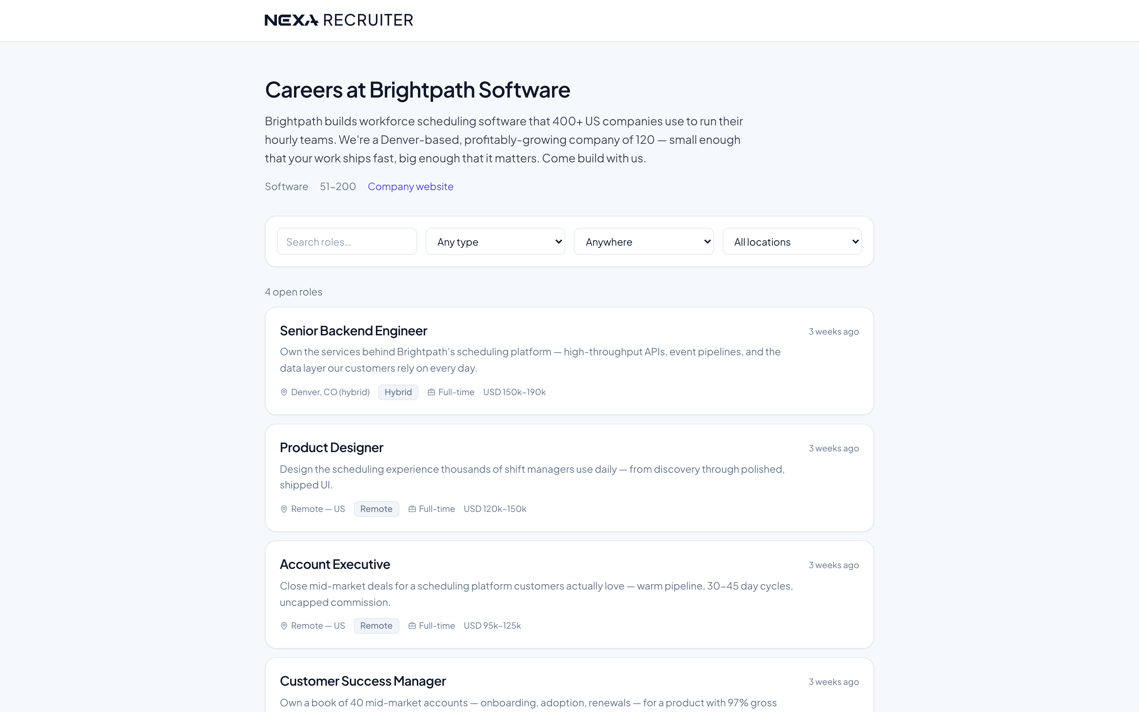Screen dimensions: 1139x712
Task: Expand the All locations dropdown
Action: point(792,242)
